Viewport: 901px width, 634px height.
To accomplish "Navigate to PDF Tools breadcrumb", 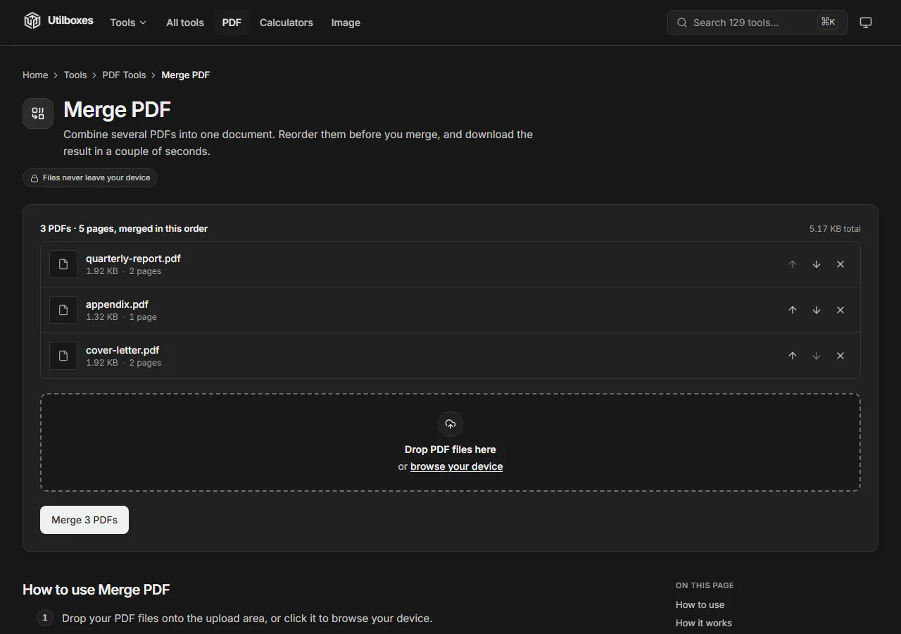I will (x=124, y=75).
